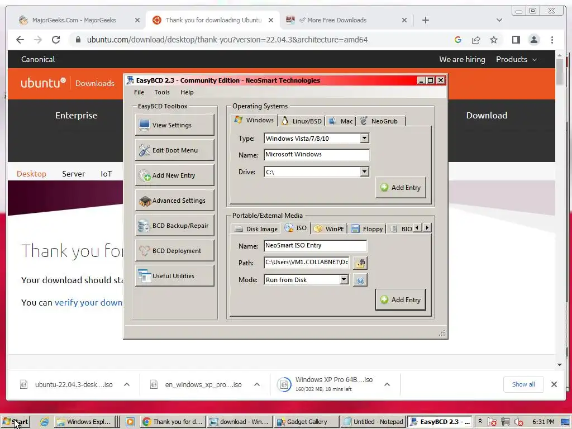Open Gadget Gallery taskbar button
The image size is (572, 429).
307,422
